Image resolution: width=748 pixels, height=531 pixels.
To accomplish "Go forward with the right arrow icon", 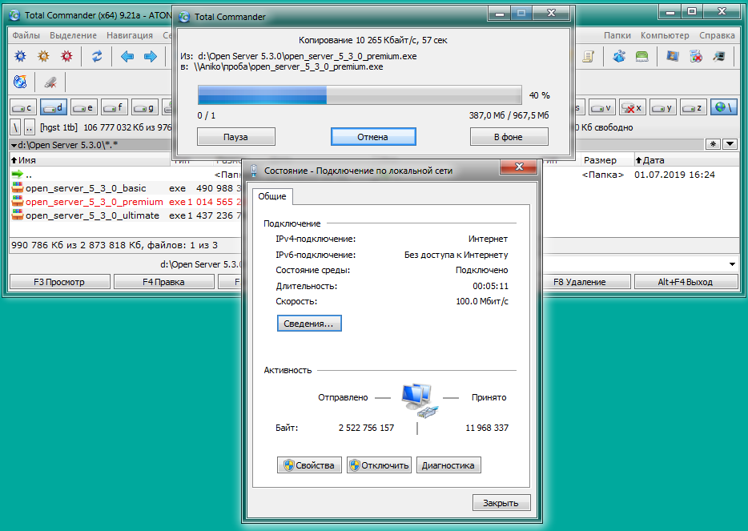I will point(151,56).
